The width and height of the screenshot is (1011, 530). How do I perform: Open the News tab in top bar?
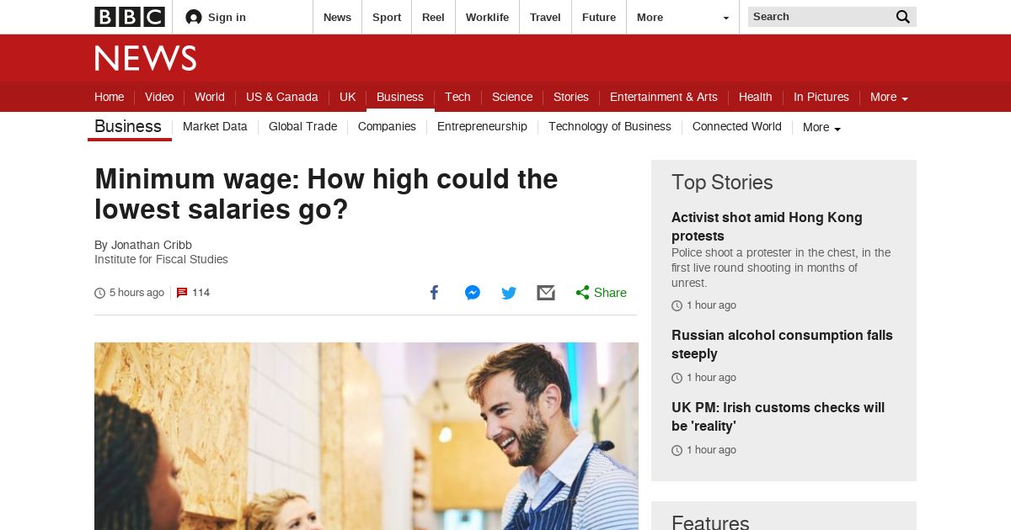(x=337, y=17)
